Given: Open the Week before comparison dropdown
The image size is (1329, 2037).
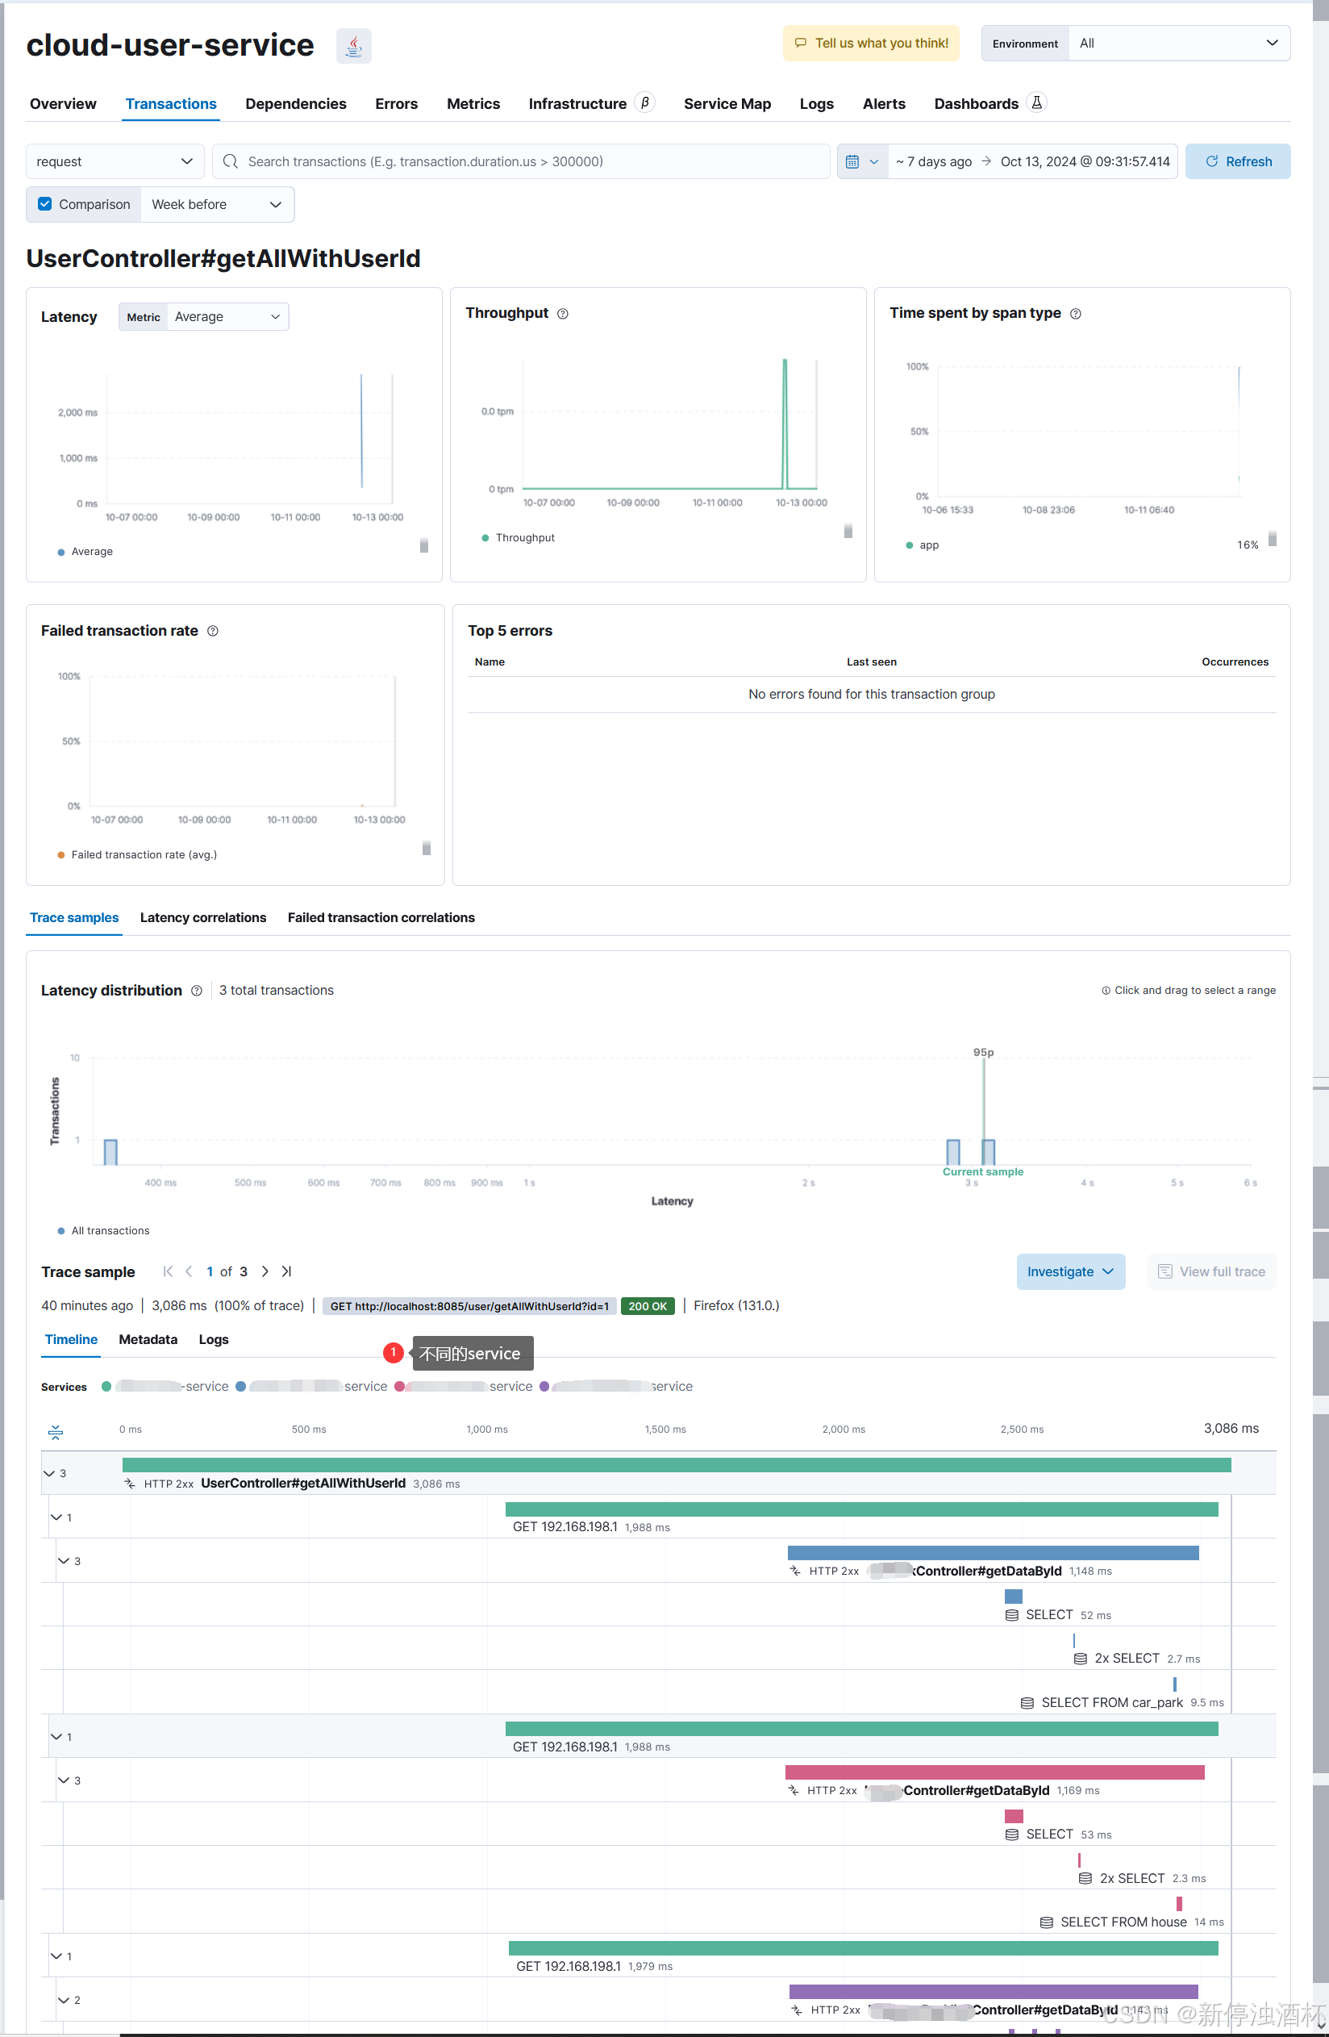Looking at the screenshot, I should click(216, 203).
